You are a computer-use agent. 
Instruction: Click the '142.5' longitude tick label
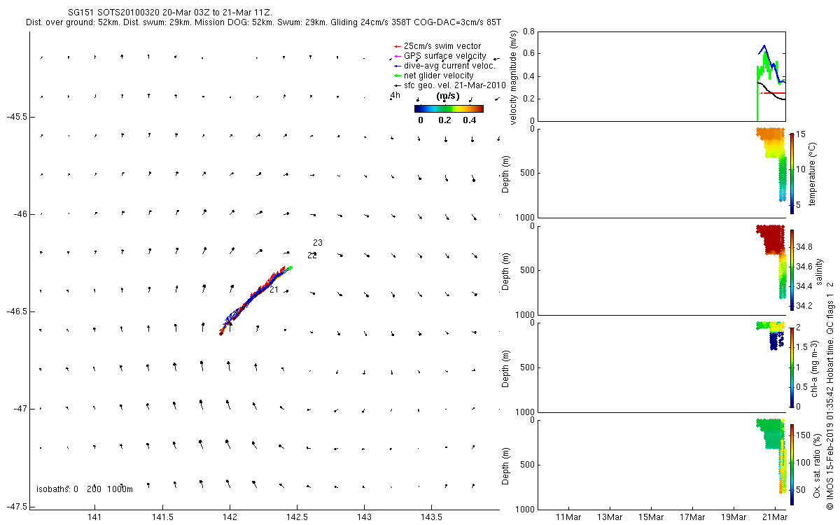click(297, 517)
